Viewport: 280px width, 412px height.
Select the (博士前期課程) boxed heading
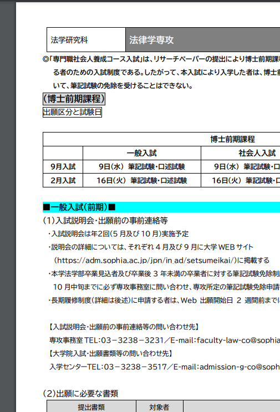point(74,99)
